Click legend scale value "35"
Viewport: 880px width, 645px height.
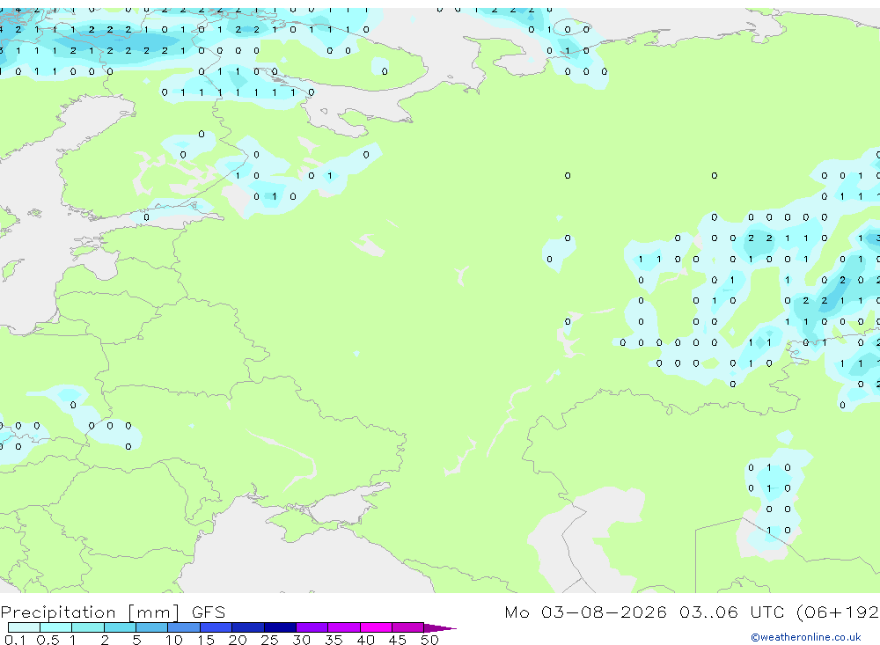click(x=334, y=640)
